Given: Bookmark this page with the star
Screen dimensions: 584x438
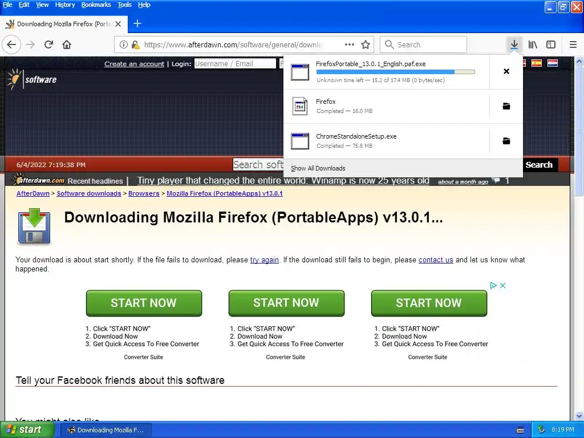Looking at the screenshot, I should coord(366,44).
